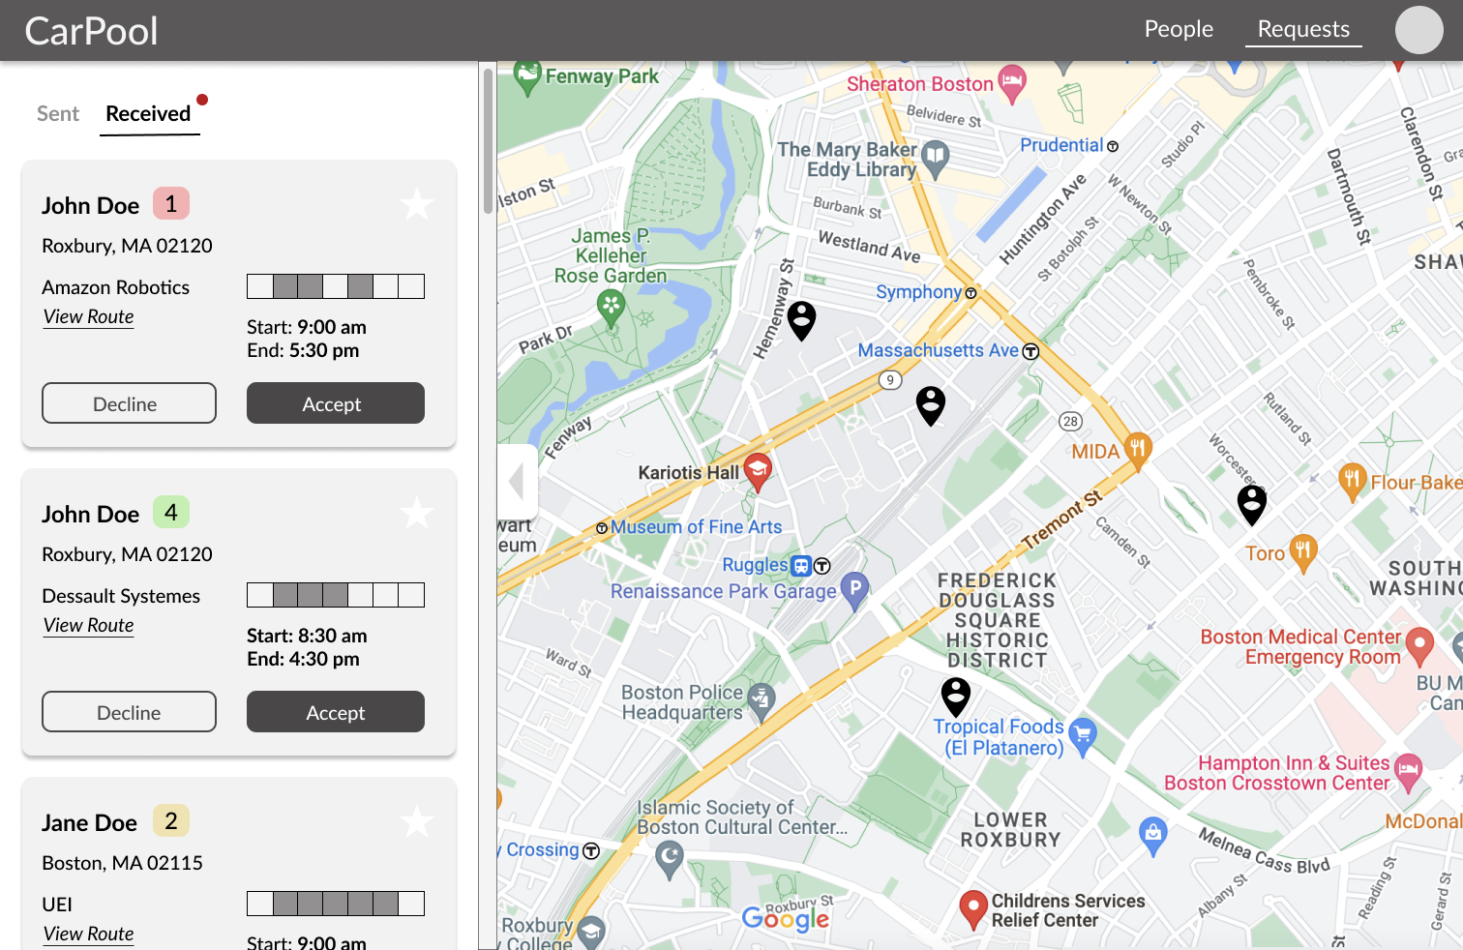1463x950 pixels.
Task: Click the "Boston, MA 02115" address text
Action: click(x=122, y=863)
